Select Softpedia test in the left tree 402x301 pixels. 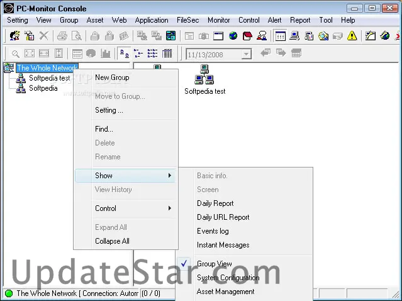coord(49,77)
